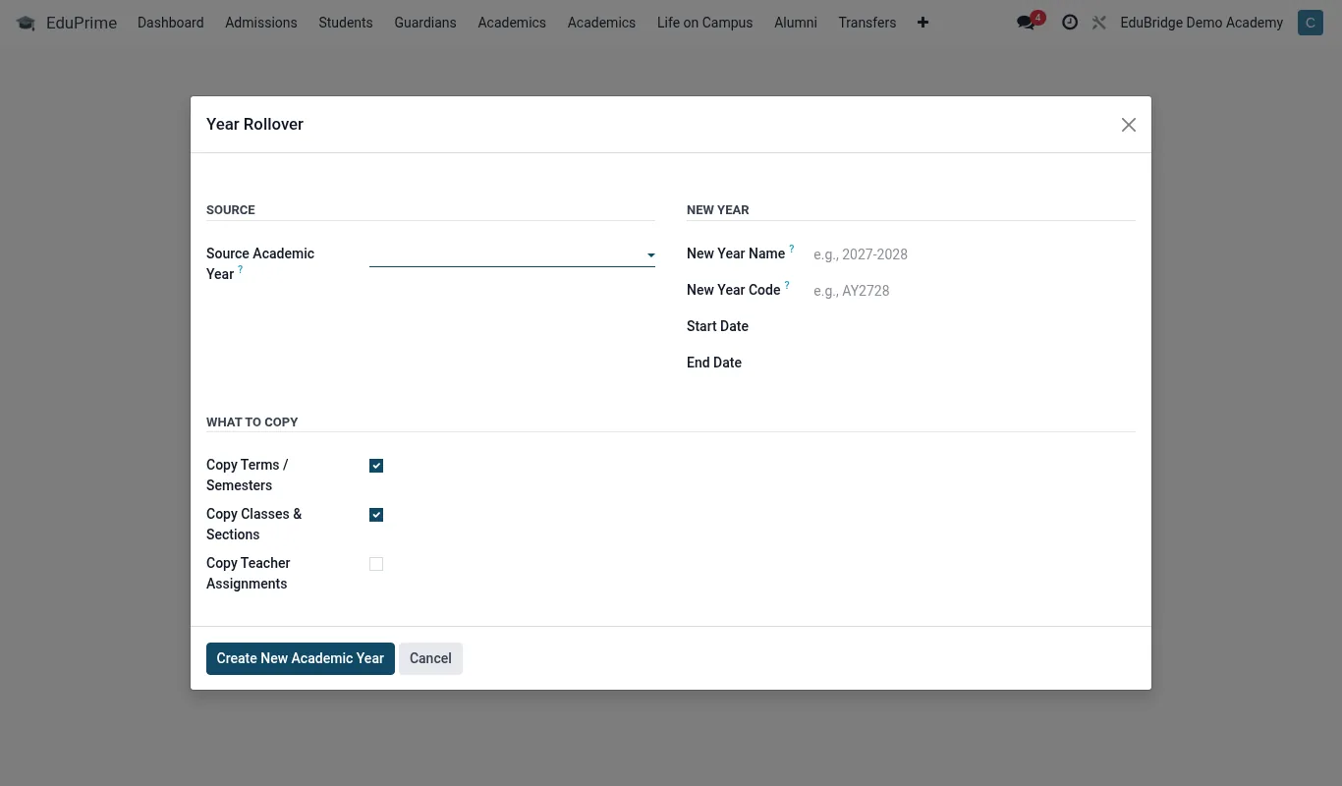Open user avatar C menu

click(1310, 22)
